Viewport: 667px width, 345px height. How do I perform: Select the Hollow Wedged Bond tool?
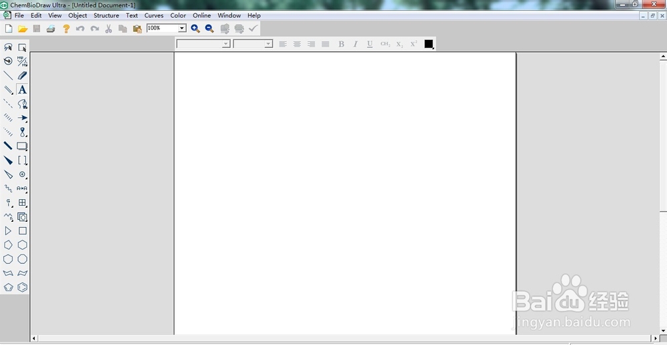8,174
